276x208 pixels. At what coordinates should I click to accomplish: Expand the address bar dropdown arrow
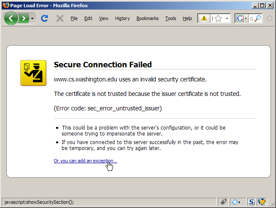[x=227, y=19]
